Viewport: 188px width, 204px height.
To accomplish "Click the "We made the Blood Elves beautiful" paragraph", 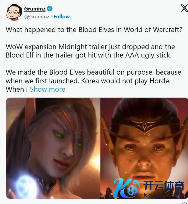I will pos(93,81).
